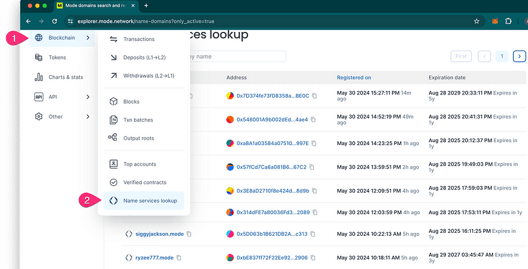Screen dimensions: 528x269
Task: Copy address 0x314dFE7a80036Fd3...2089
Action: point(315,212)
